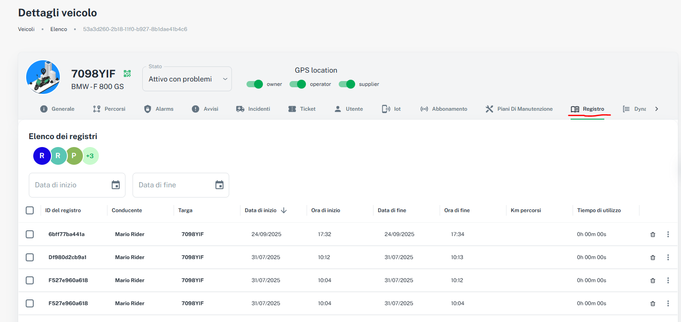Screen dimensions: 681x322
Task: Open the Incidenti tab
Action: (x=253, y=109)
